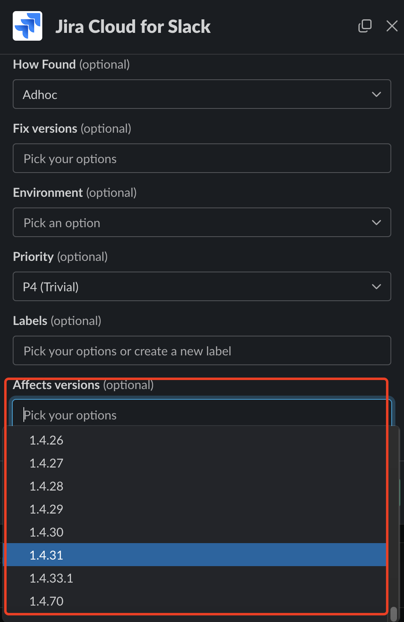Focus the Affects versions input field
The width and height of the screenshot is (404, 622).
(x=202, y=414)
